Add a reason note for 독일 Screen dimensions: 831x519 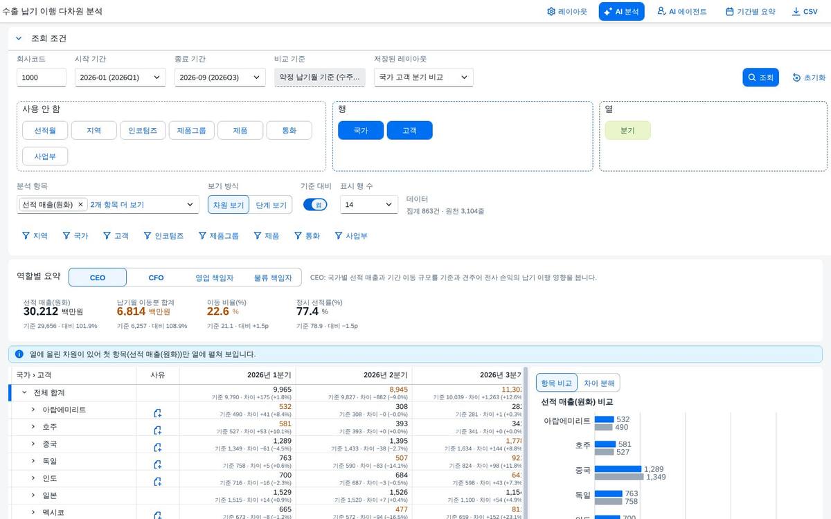tap(158, 464)
